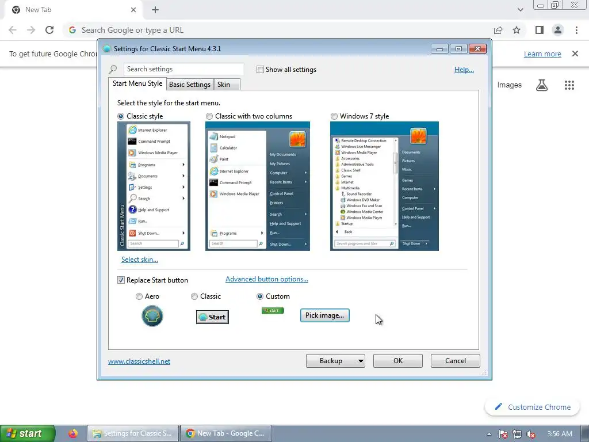Viewport: 589px width, 442px height.
Task: Click Learn more link in Chrome infobar
Action: point(542,54)
